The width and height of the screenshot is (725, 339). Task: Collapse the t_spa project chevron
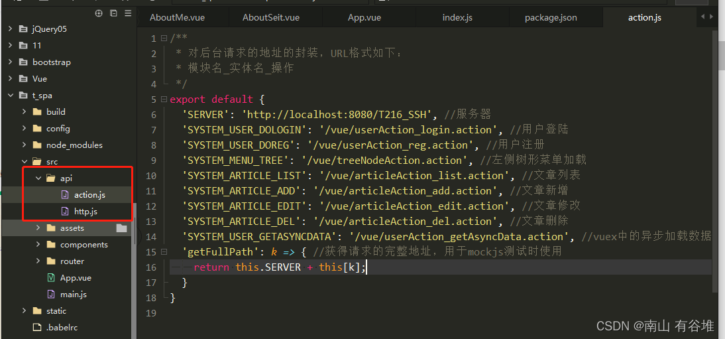[x=10, y=96]
